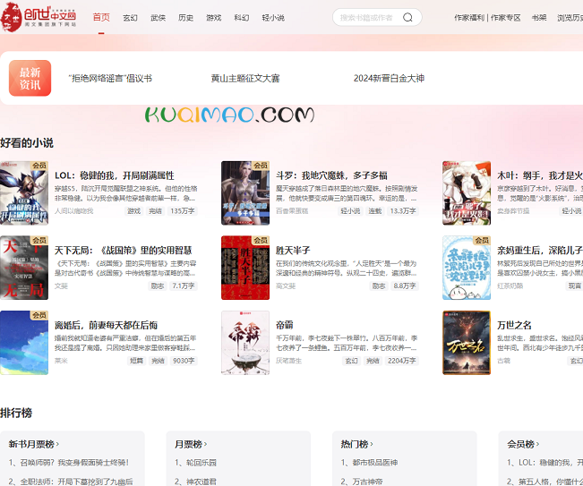Open ranked book 召唤师弱？我变身假面骑士终骑!
Image resolution: width=583 pixels, height=486 pixels.
tap(69, 463)
